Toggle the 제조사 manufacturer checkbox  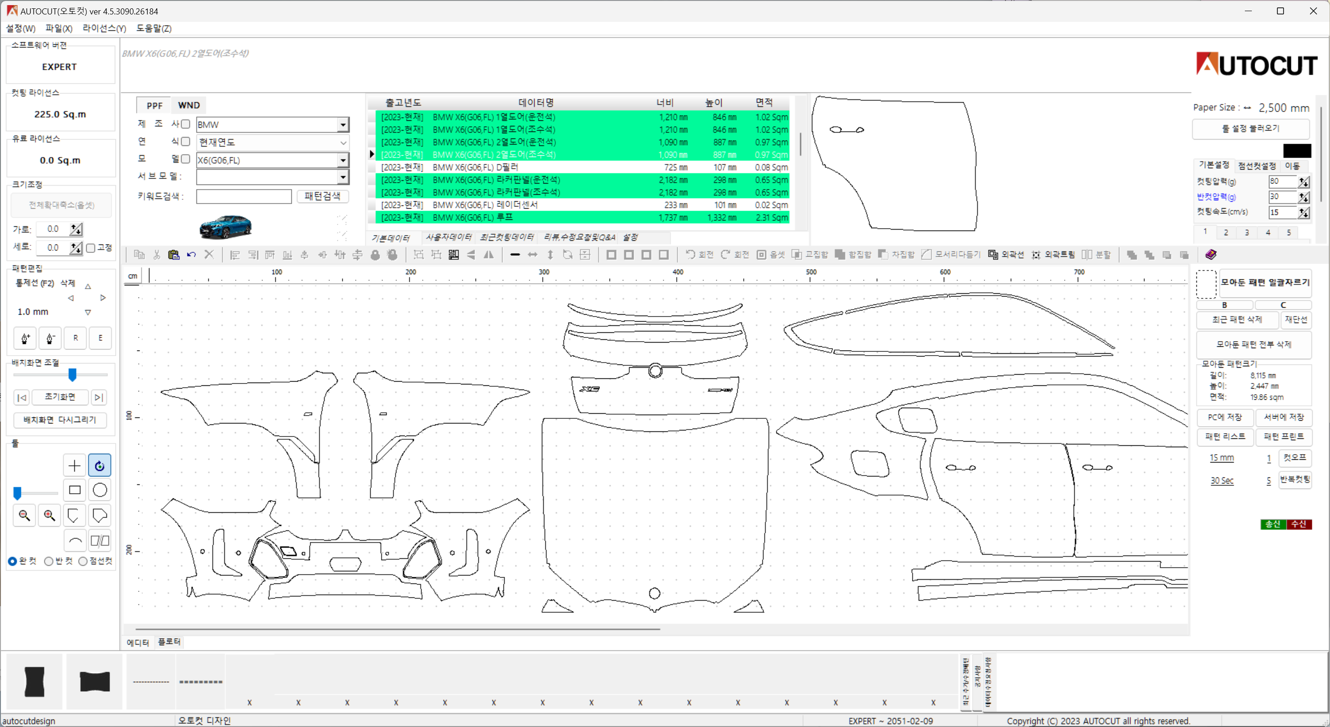(186, 124)
